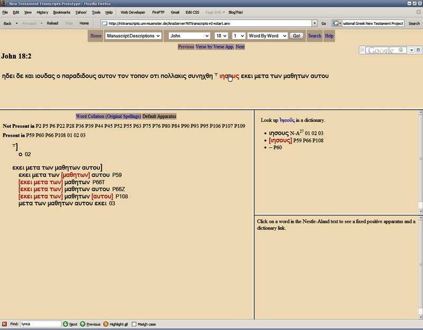The image size is (423, 330).
Task: Close the Find bar with red X
Action: (4, 324)
